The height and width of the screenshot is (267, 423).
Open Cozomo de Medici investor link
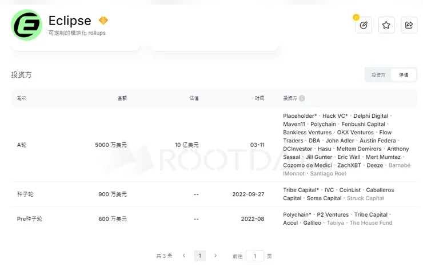(308, 165)
